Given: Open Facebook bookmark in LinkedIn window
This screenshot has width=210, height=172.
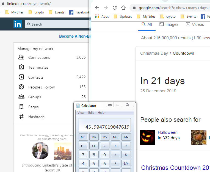Looking at the screenshot, I should point(79,12).
